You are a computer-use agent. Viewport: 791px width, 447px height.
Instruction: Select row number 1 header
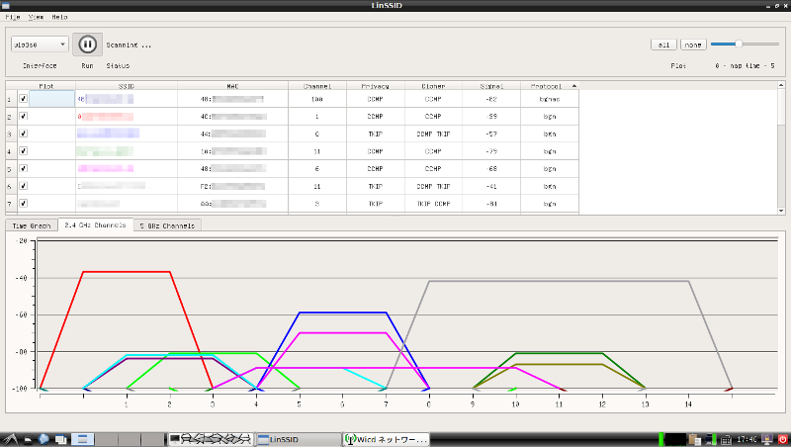(11, 99)
